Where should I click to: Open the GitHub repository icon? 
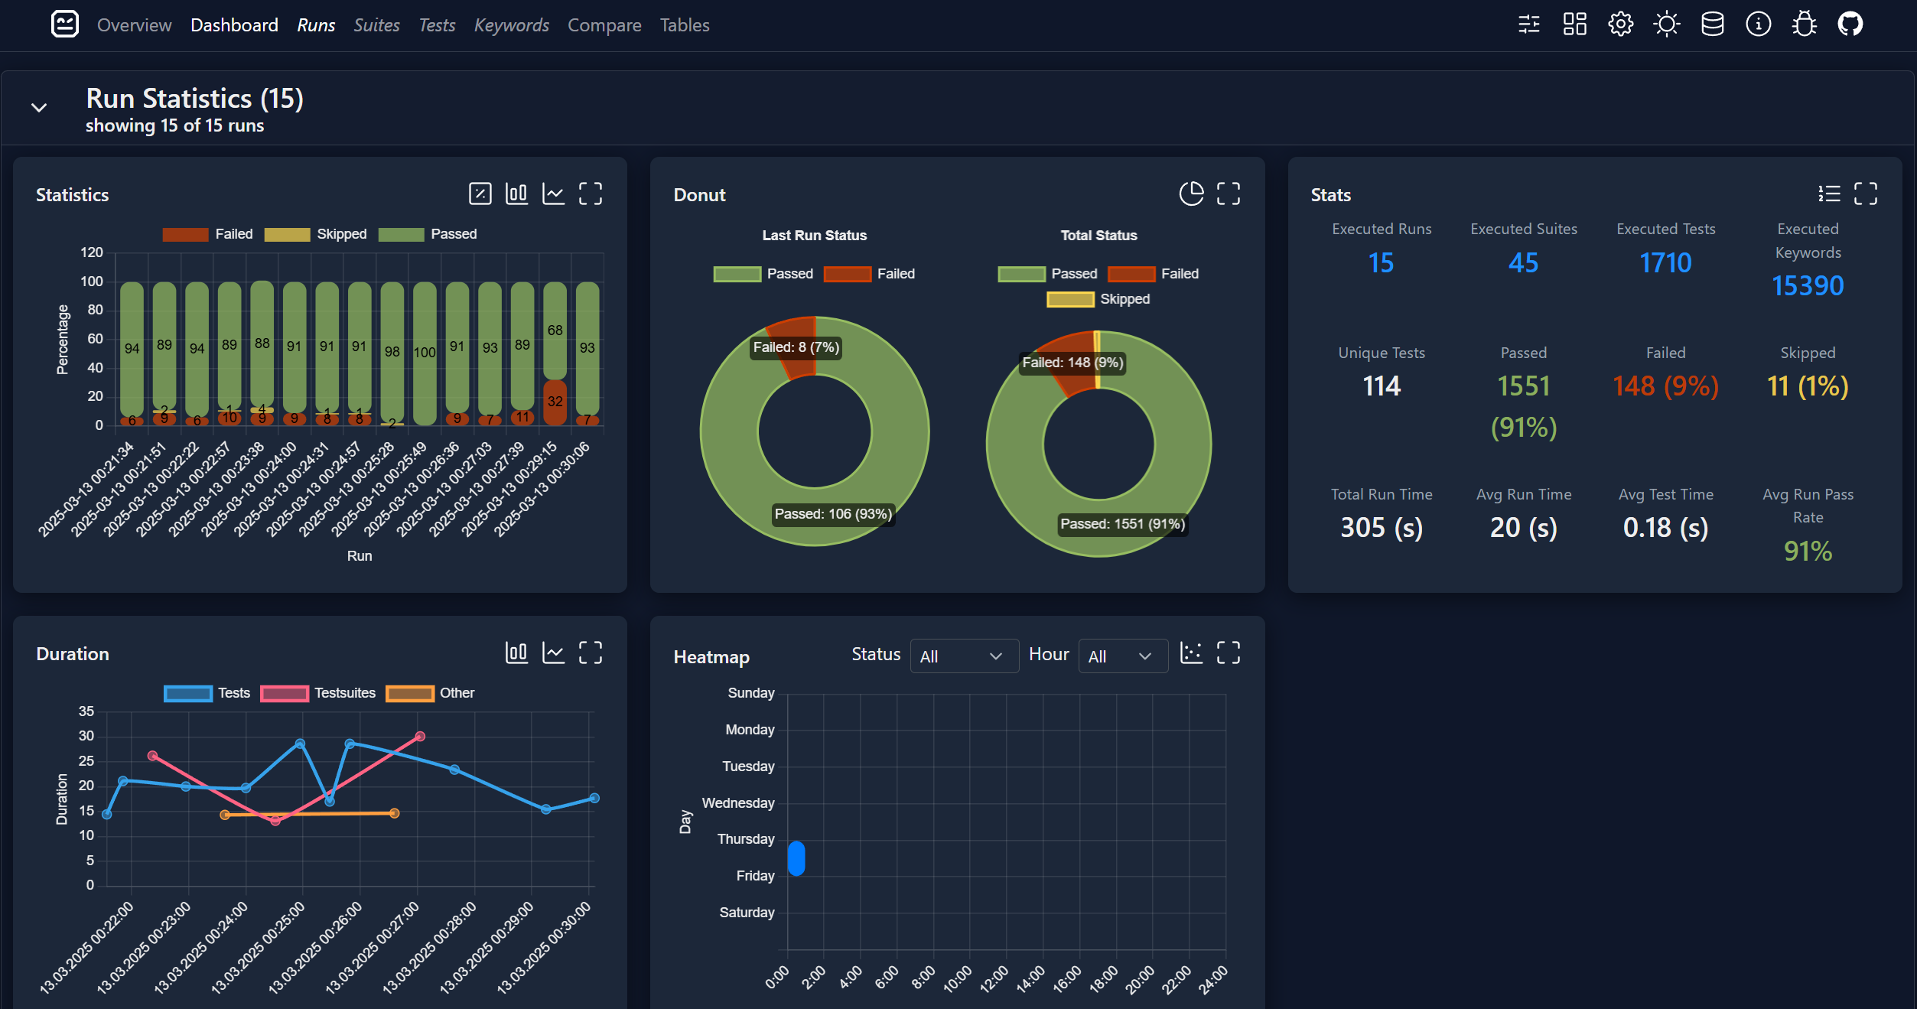click(x=1850, y=24)
